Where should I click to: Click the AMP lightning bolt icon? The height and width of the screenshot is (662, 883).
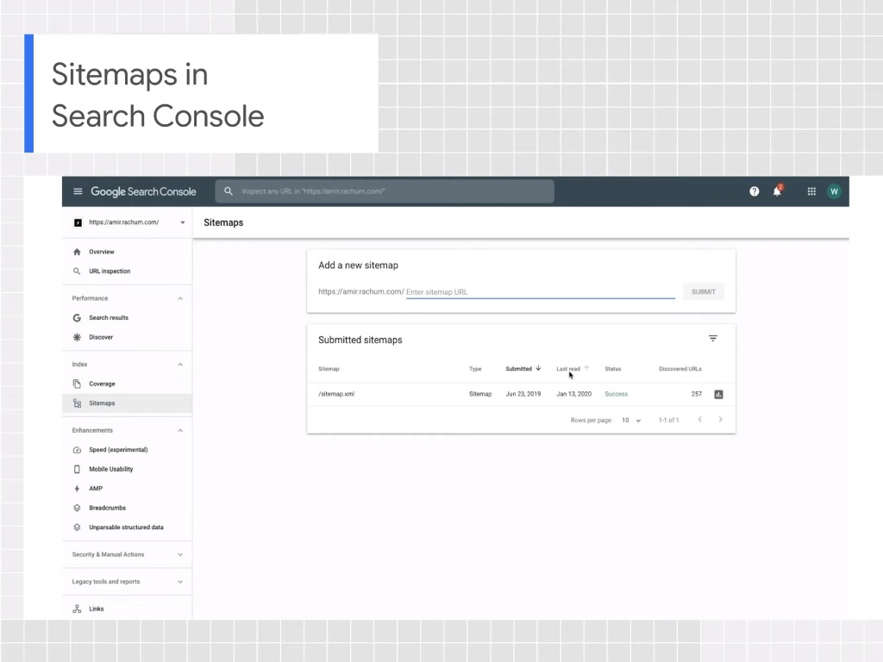click(x=77, y=489)
